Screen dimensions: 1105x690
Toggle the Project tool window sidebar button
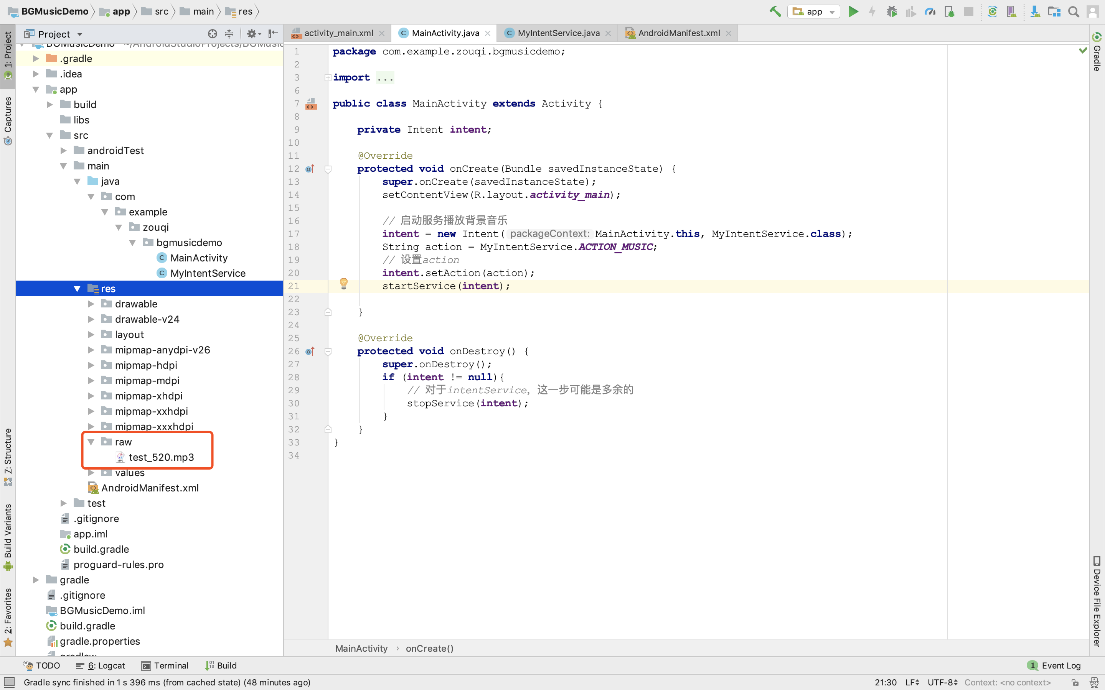click(8, 55)
